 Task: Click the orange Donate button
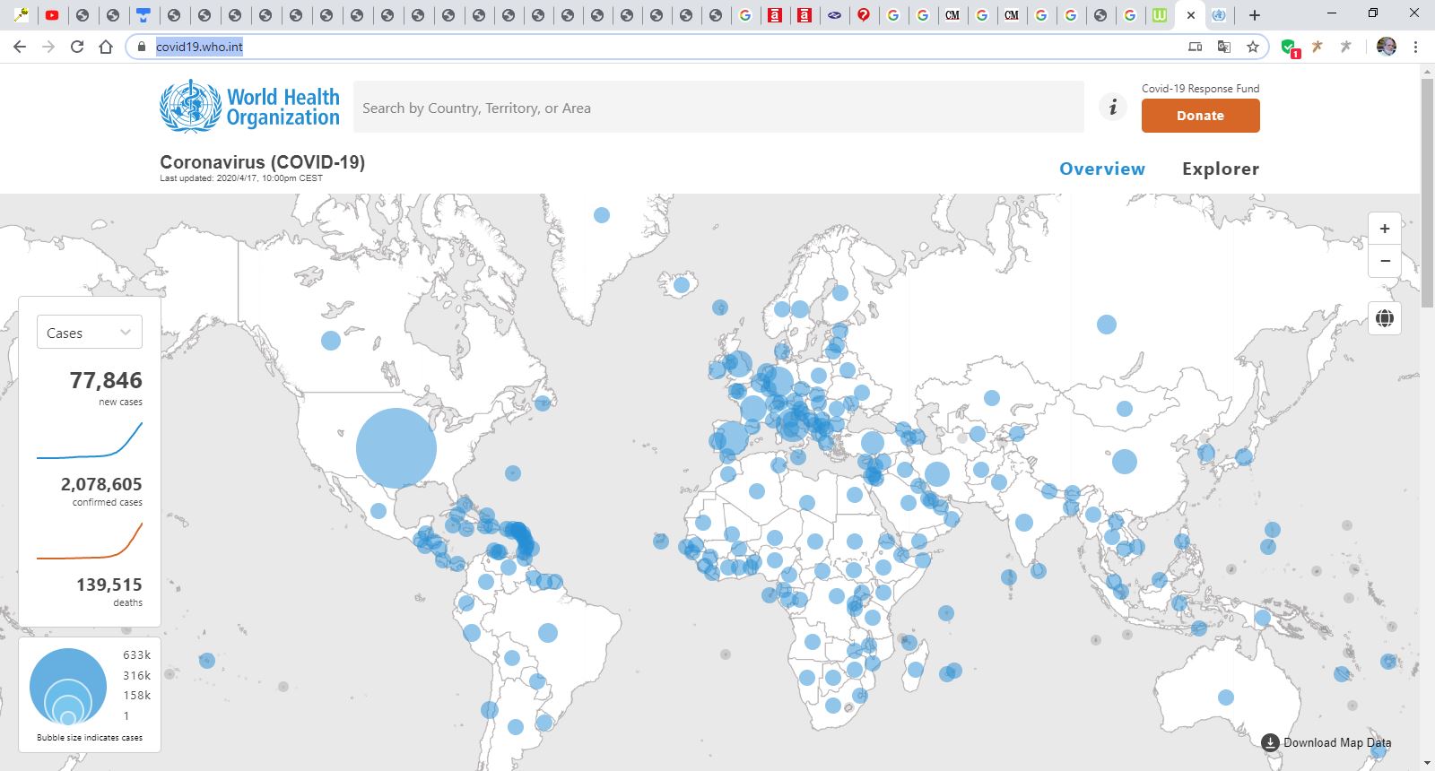coord(1200,116)
